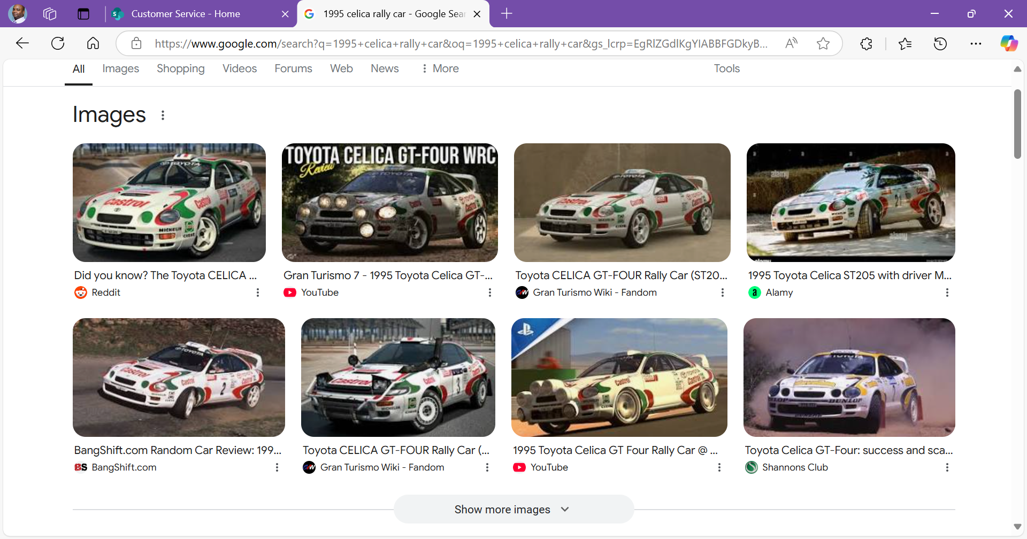Open the browser History icon
Screen dimensions: 1027x539
click(x=940, y=43)
